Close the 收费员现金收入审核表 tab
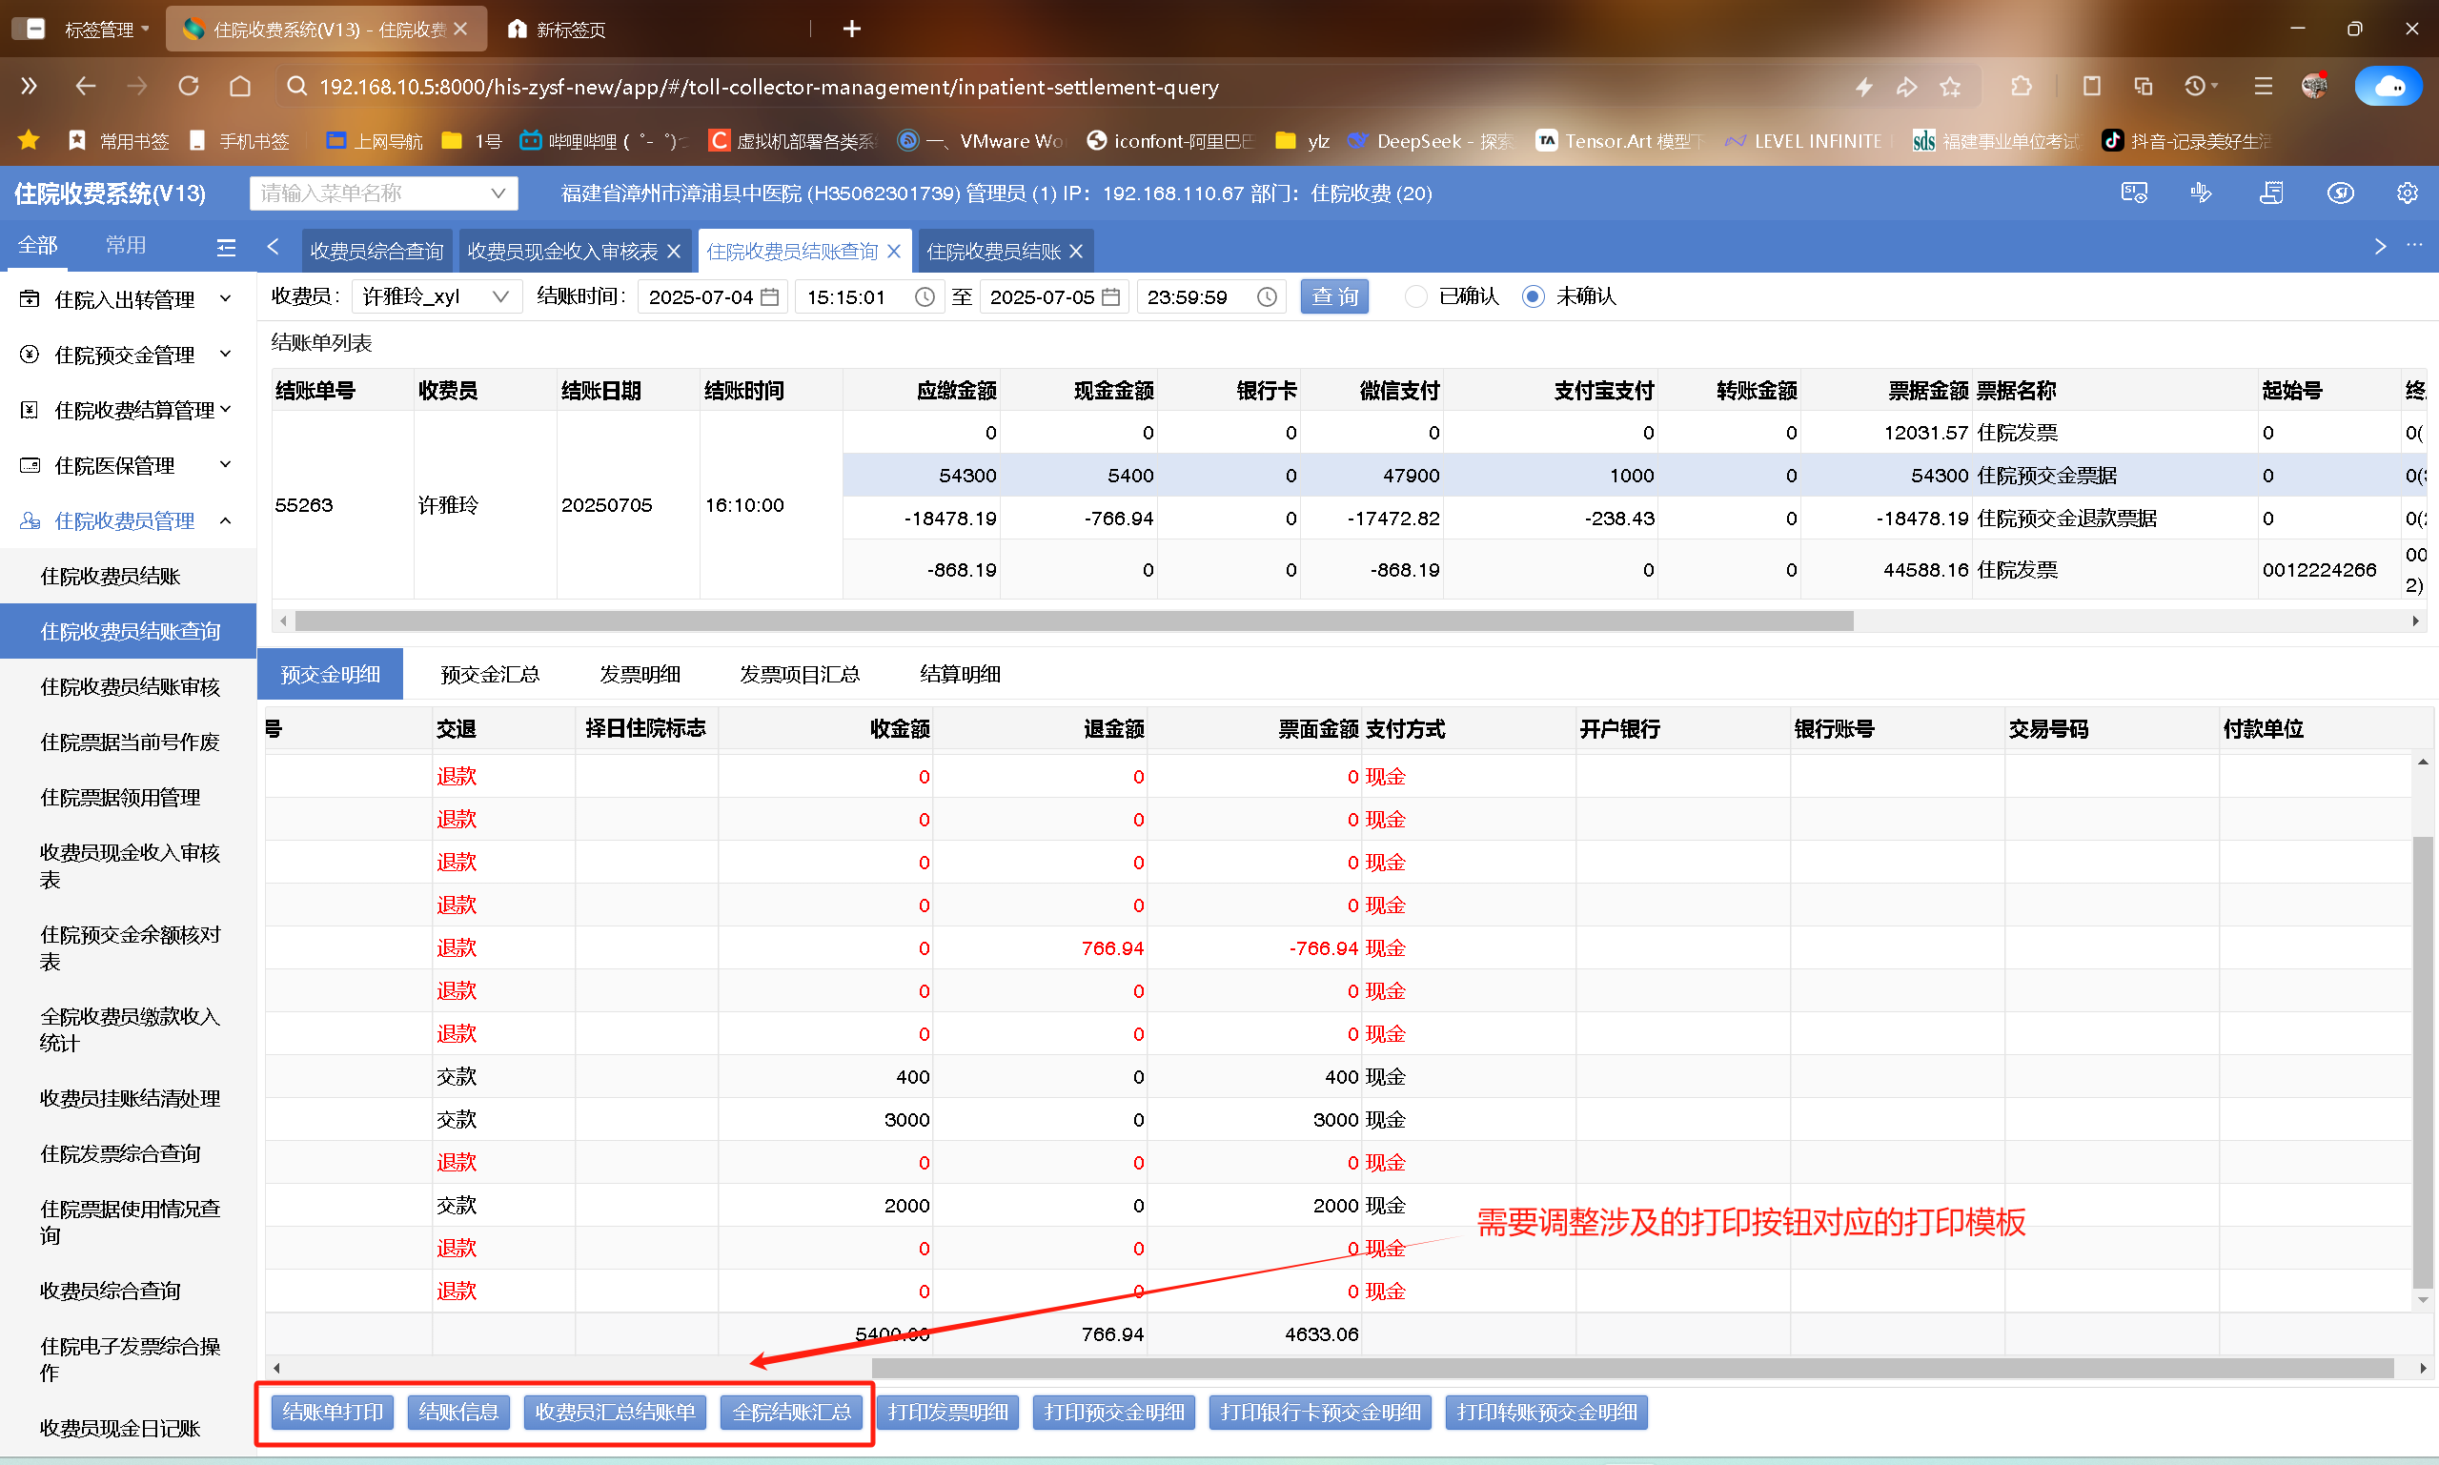This screenshot has width=2439, height=1465. [x=674, y=252]
